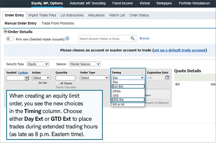Click the Browse link

tap(144, 39)
